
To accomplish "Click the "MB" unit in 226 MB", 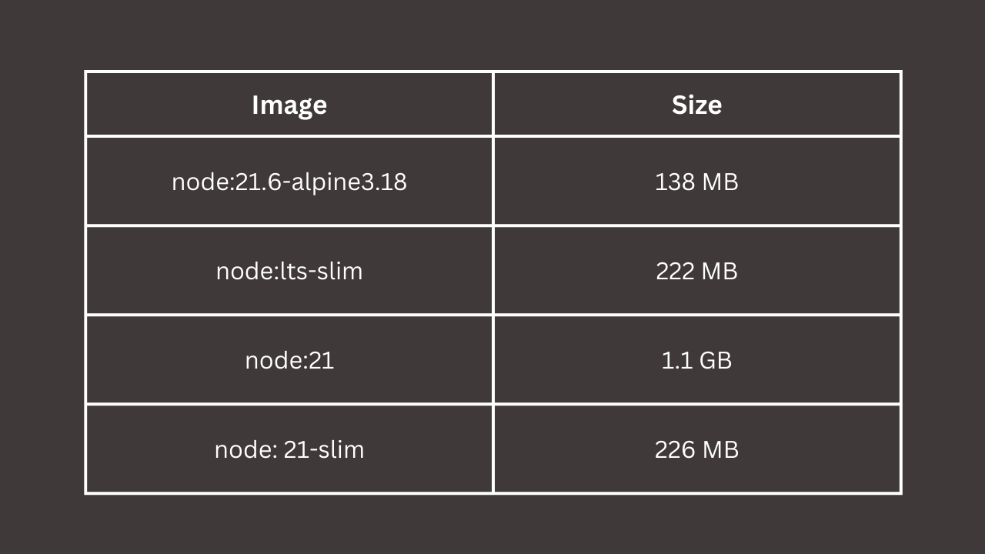I will click(x=720, y=449).
